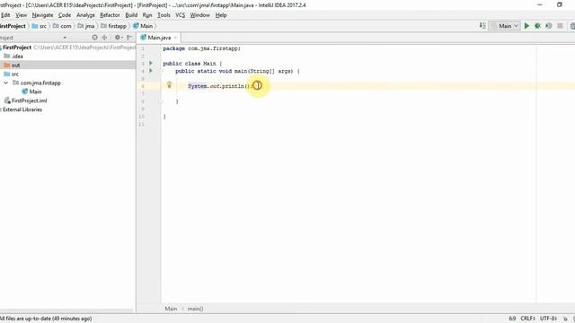Click the com breadcrumb in navigation bar
The height and width of the screenshot is (323, 575).
point(62,26)
